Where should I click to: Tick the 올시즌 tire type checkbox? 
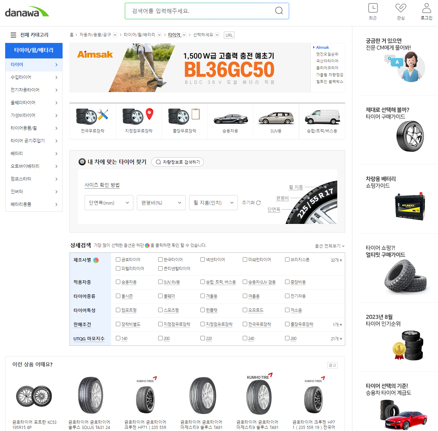coord(118,296)
